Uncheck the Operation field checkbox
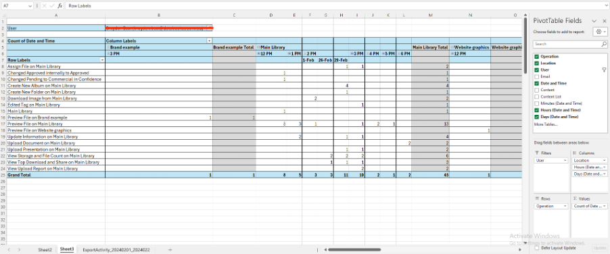The width and height of the screenshot is (610, 254). [537, 56]
